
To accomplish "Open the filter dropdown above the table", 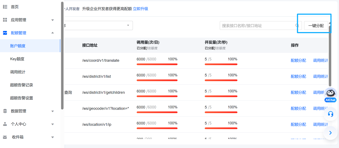I will click(x=98, y=26).
